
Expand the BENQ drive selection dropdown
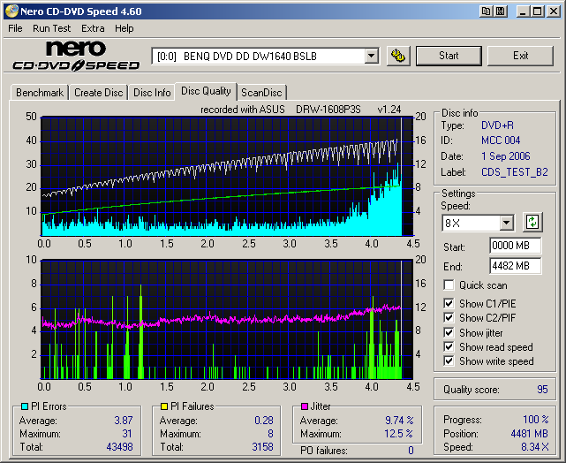pyautogui.click(x=371, y=57)
